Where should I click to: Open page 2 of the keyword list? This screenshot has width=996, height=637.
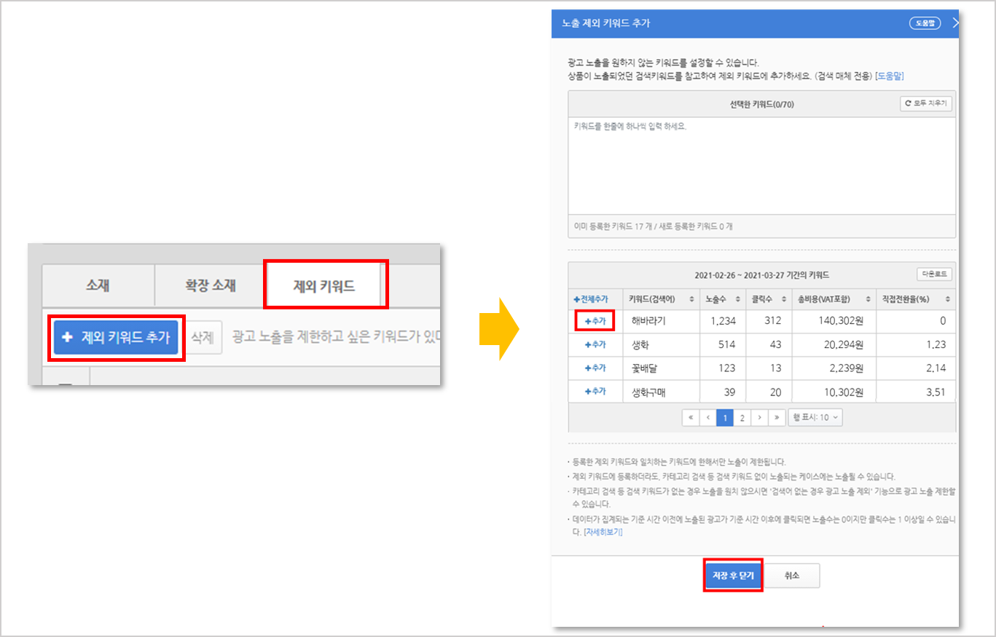coord(742,417)
